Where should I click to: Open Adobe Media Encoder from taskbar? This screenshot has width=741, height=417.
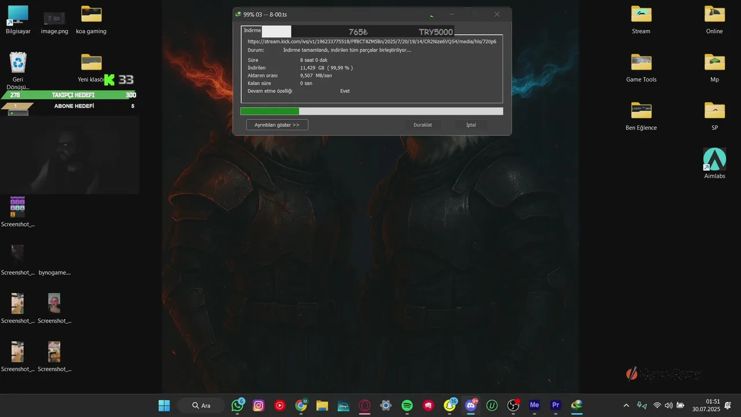[534, 405]
